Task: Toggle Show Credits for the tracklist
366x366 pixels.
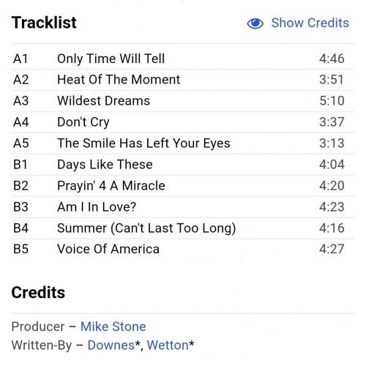Action: tap(298, 23)
